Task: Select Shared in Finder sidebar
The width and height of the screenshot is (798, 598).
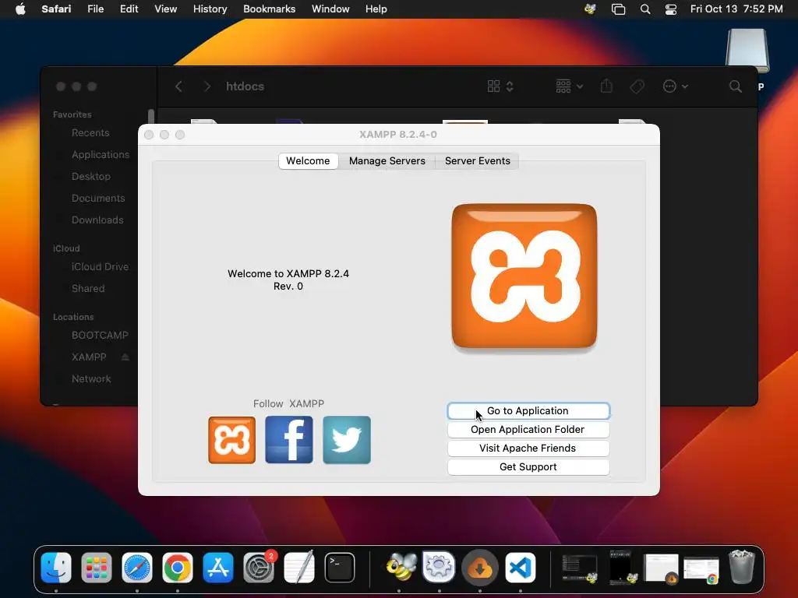Action: click(88, 288)
